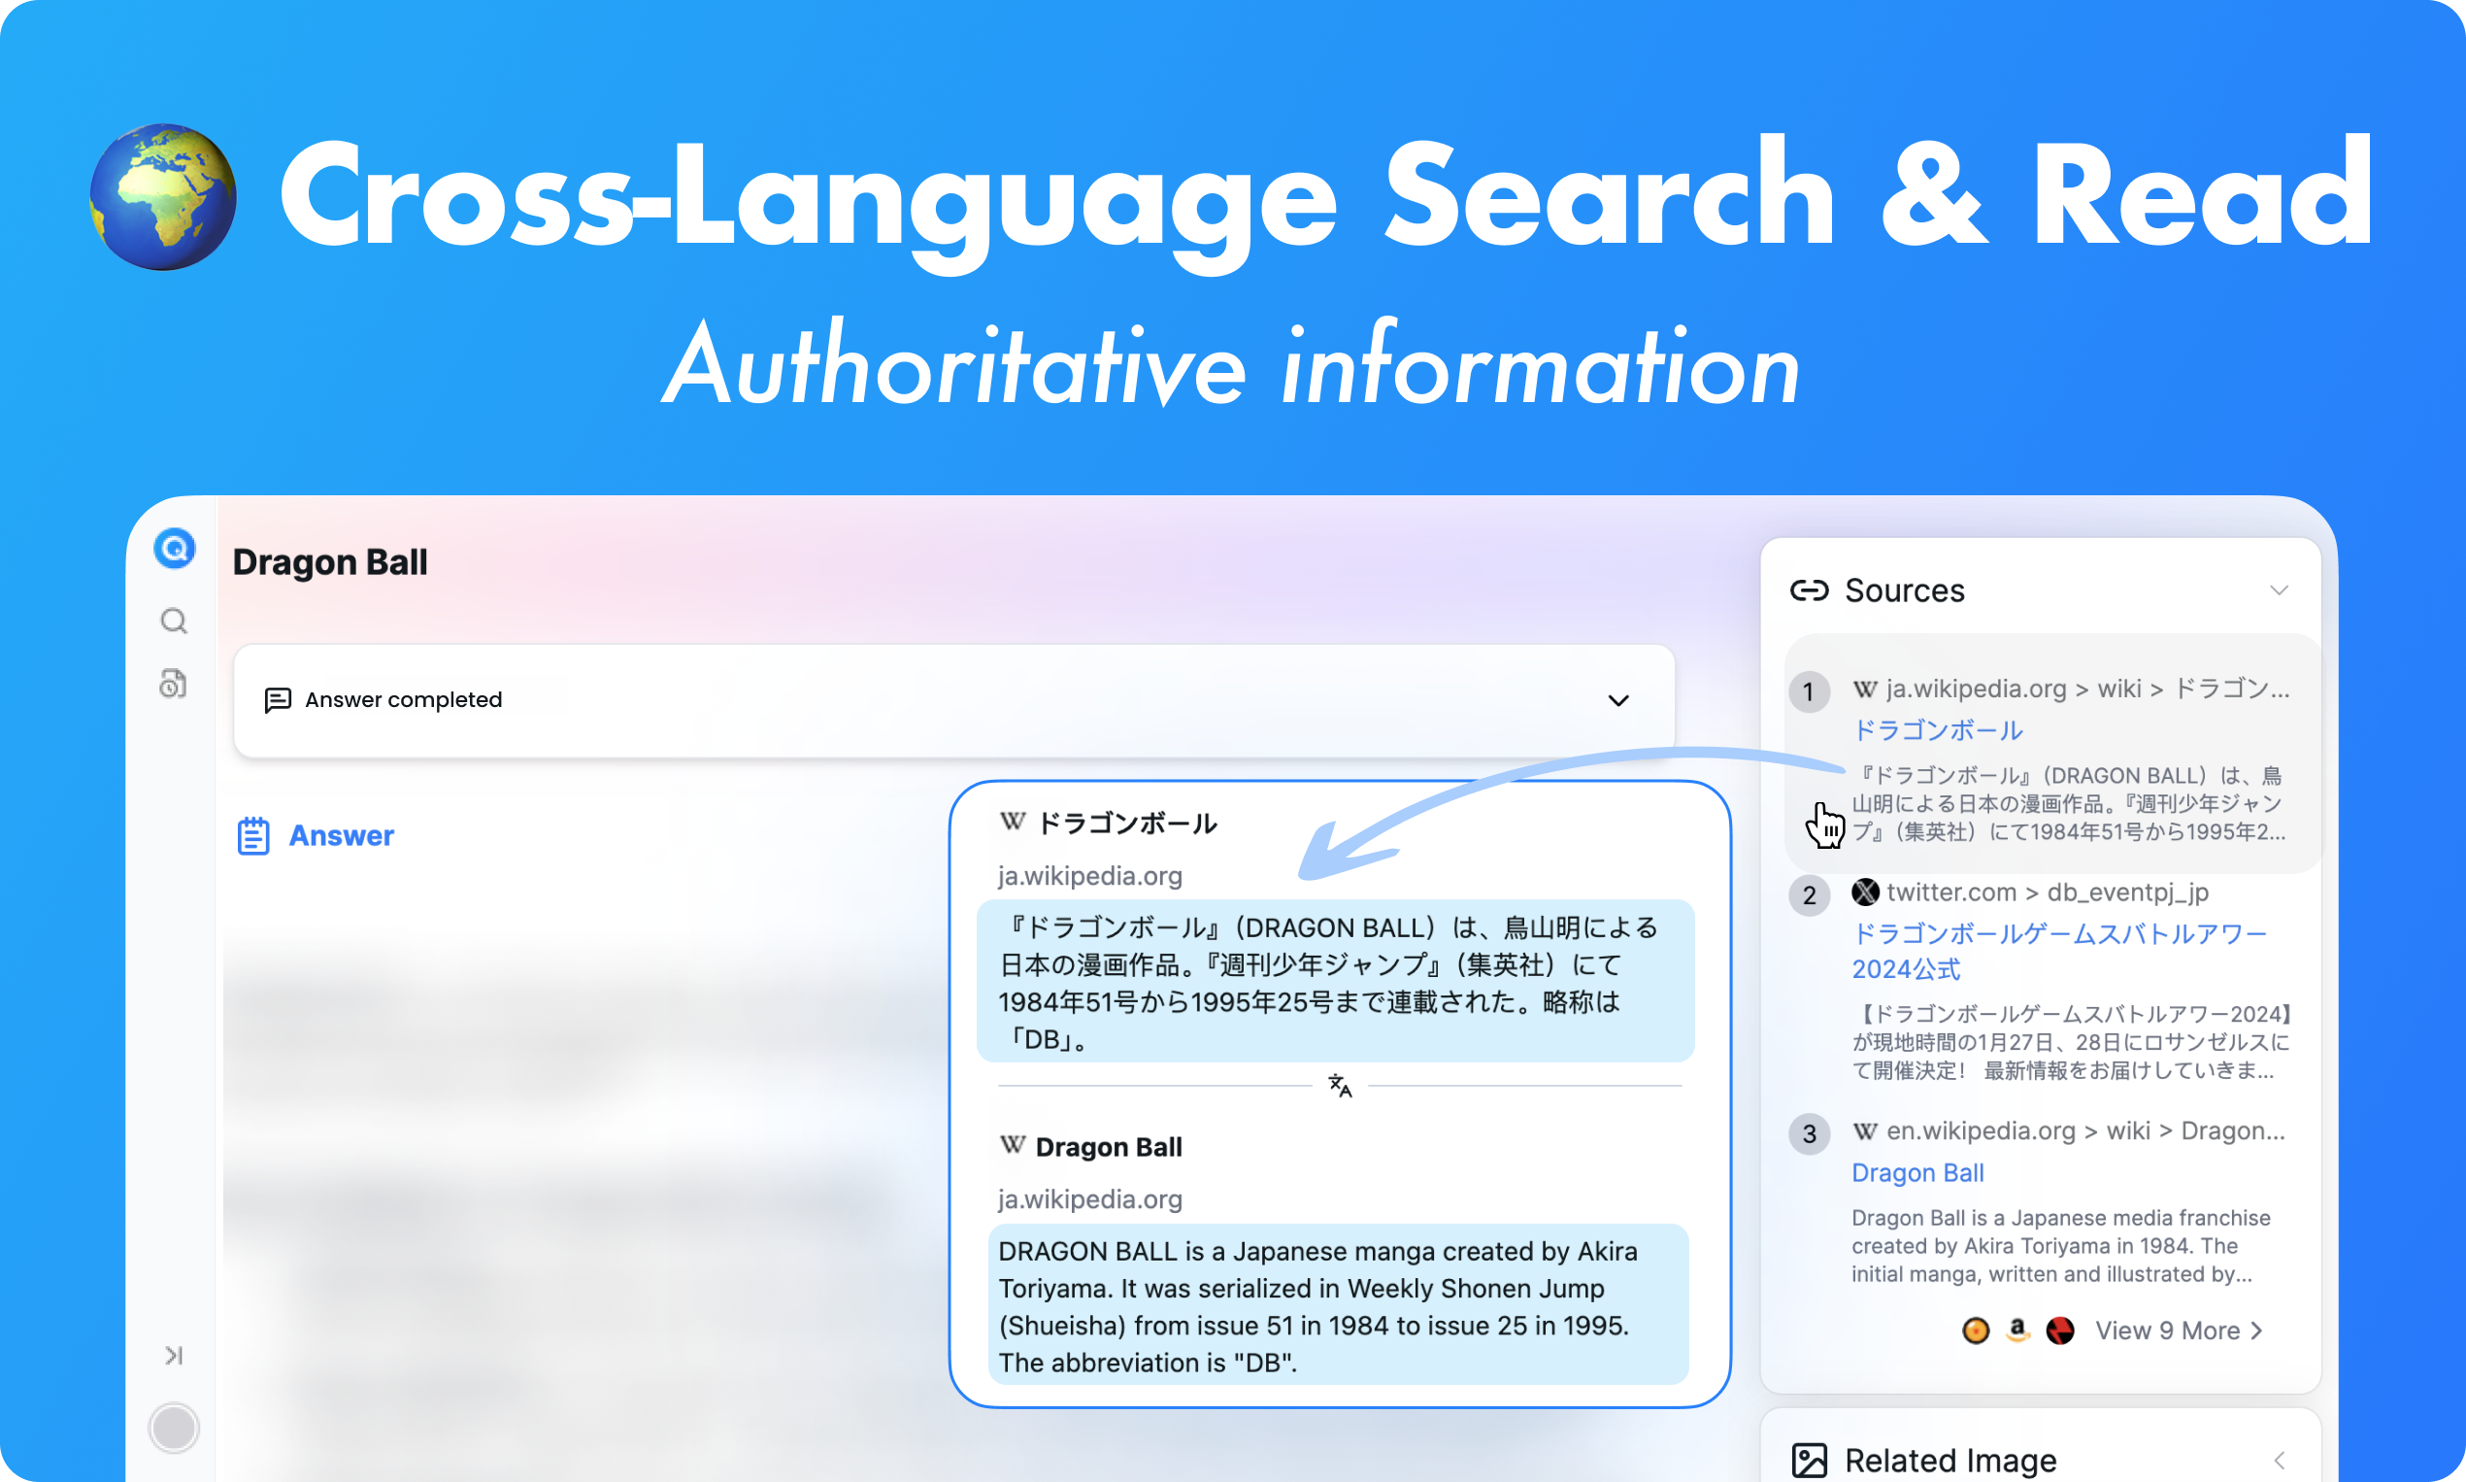Click the app logo in the sidebar
The image size is (2466, 1482).
coord(175,549)
